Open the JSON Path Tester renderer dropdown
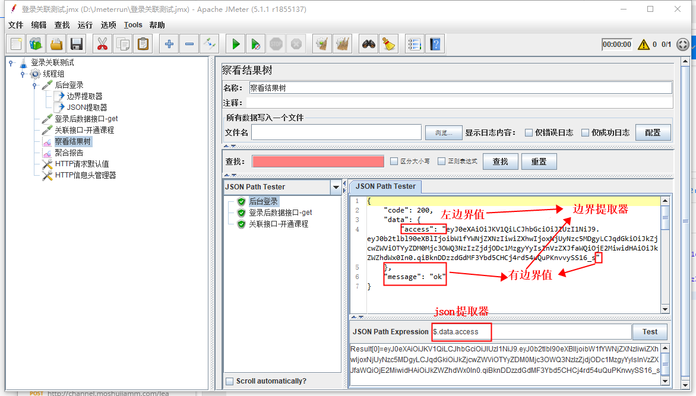 336,188
